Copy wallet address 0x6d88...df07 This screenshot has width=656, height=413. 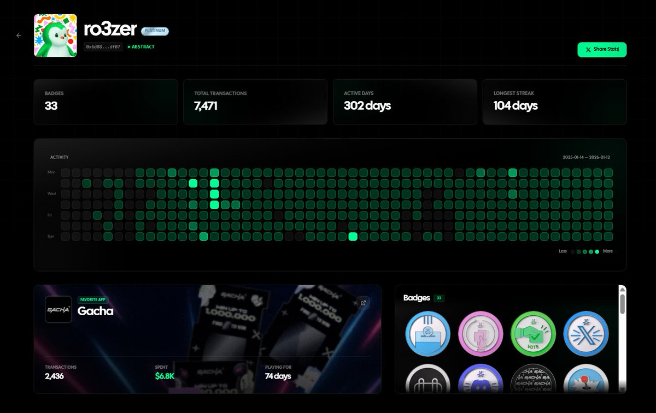point(103,47)
